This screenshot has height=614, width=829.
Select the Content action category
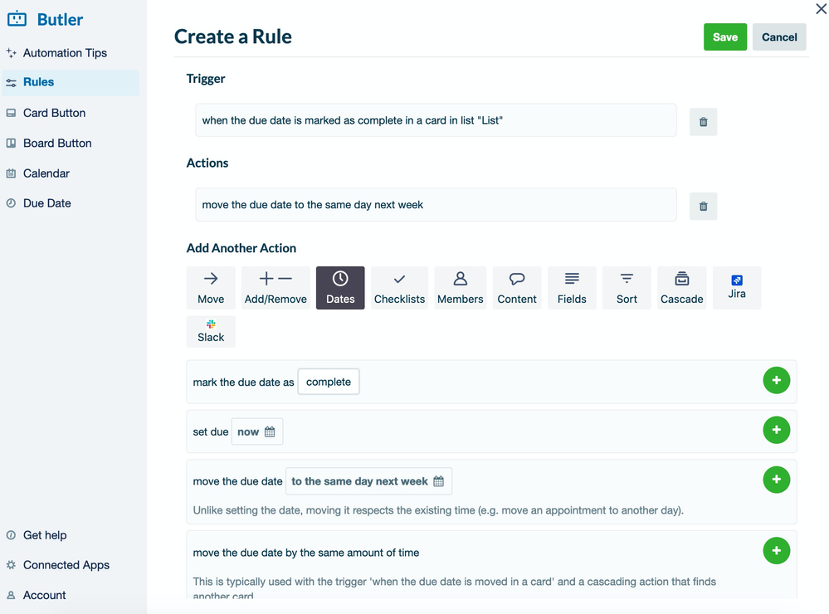click(516, 288)
